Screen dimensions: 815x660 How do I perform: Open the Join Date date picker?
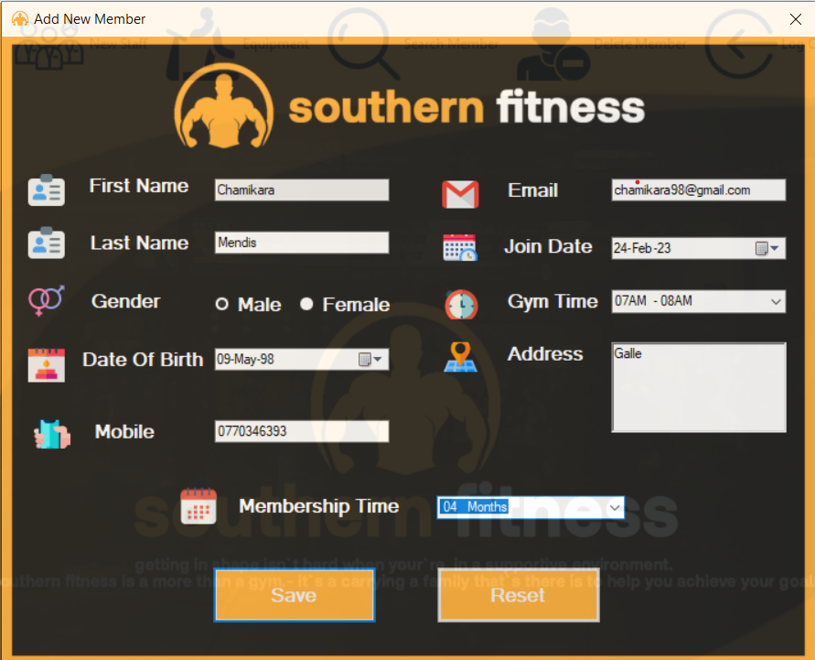(772, 248)
